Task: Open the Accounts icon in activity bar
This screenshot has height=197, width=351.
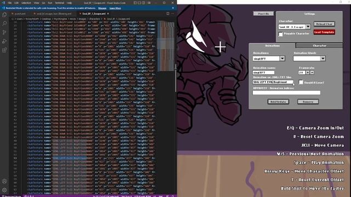Action: 4,181
